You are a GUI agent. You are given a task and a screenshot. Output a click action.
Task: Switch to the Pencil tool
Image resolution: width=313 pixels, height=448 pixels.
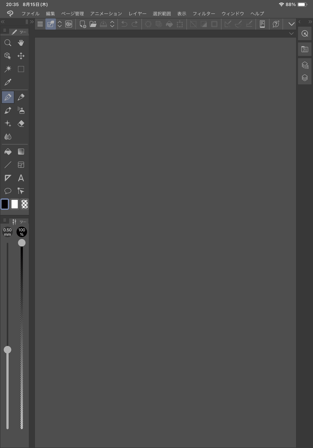click(21, 97)
